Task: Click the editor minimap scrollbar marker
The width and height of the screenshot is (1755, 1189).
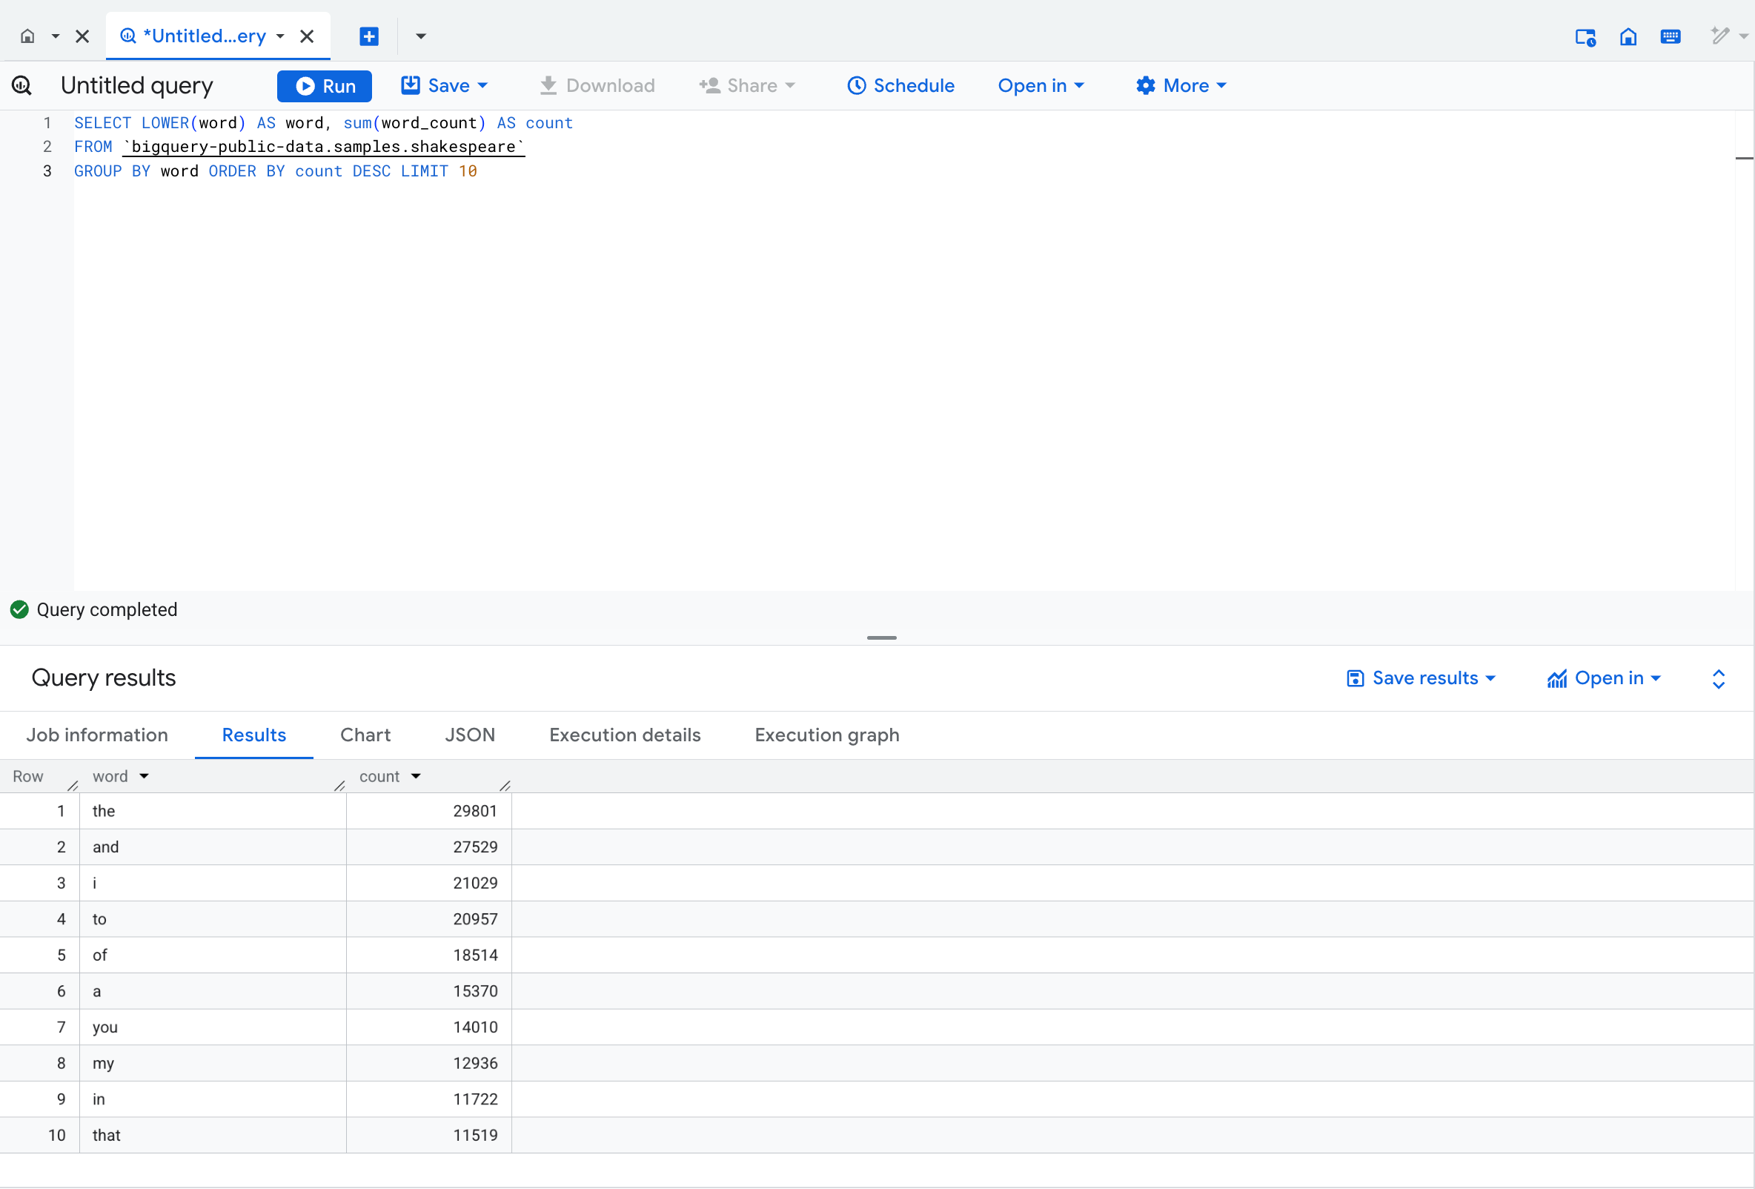Action: click(x=1743, y=158)
